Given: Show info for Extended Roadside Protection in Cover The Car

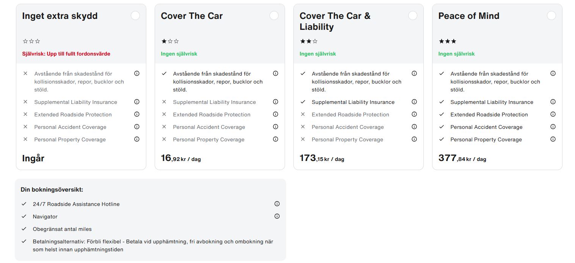Looking at the screenshot, I should 276,114.
